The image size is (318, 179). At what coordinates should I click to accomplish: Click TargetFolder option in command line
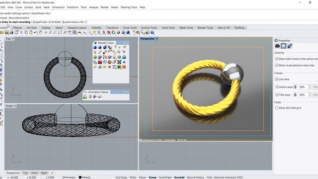point(47,22)
